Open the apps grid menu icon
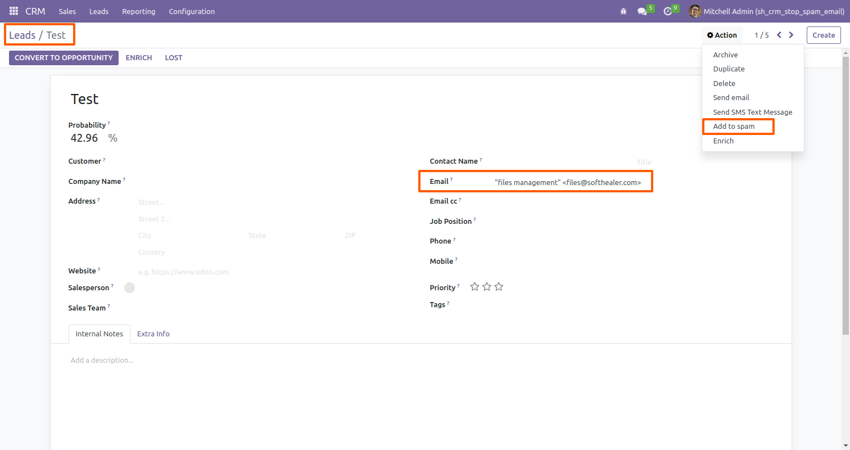This screenshot has height=450, width=850. click(13, 11)
